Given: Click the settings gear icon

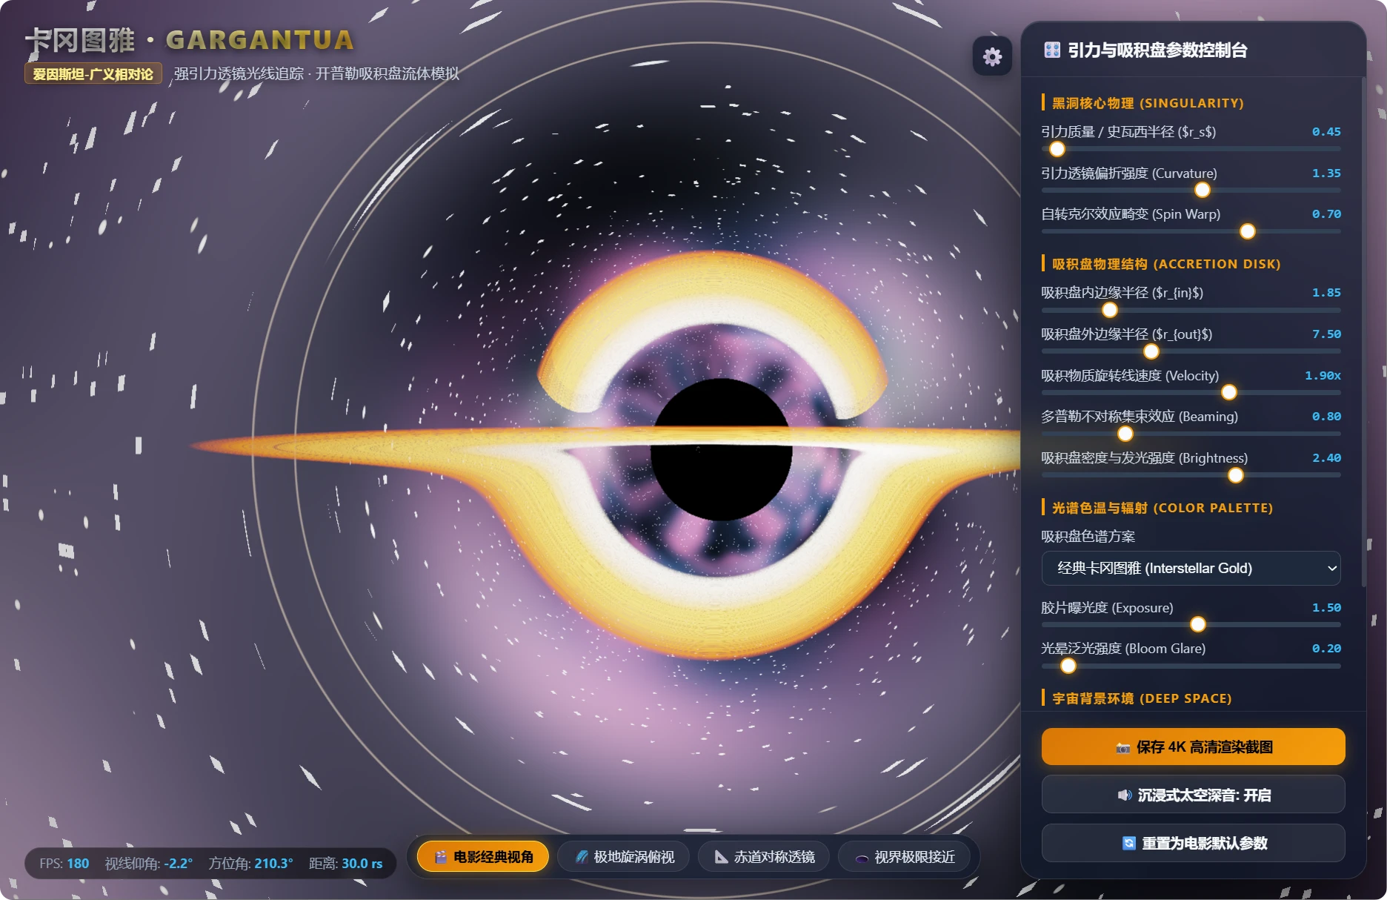Looking at the screenshot, I should (992, 56).
